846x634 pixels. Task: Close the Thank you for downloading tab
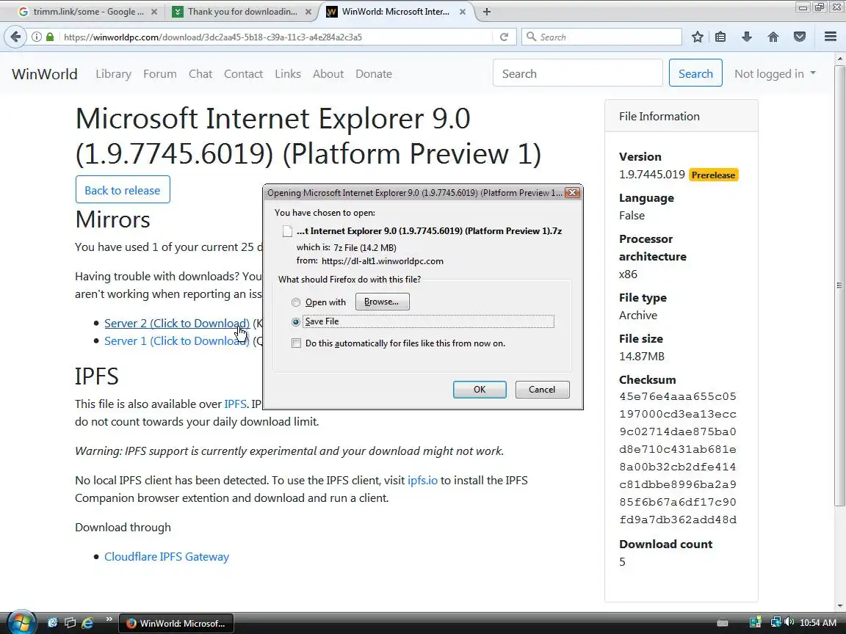tap(308, 11)
